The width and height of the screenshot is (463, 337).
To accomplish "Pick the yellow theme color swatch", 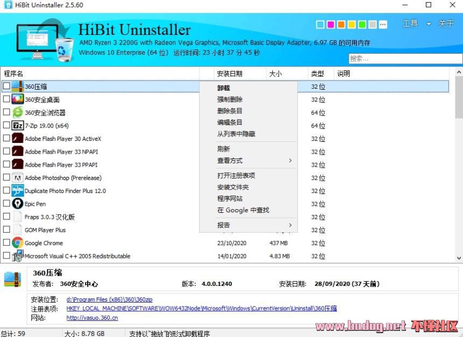I will 352,25.
